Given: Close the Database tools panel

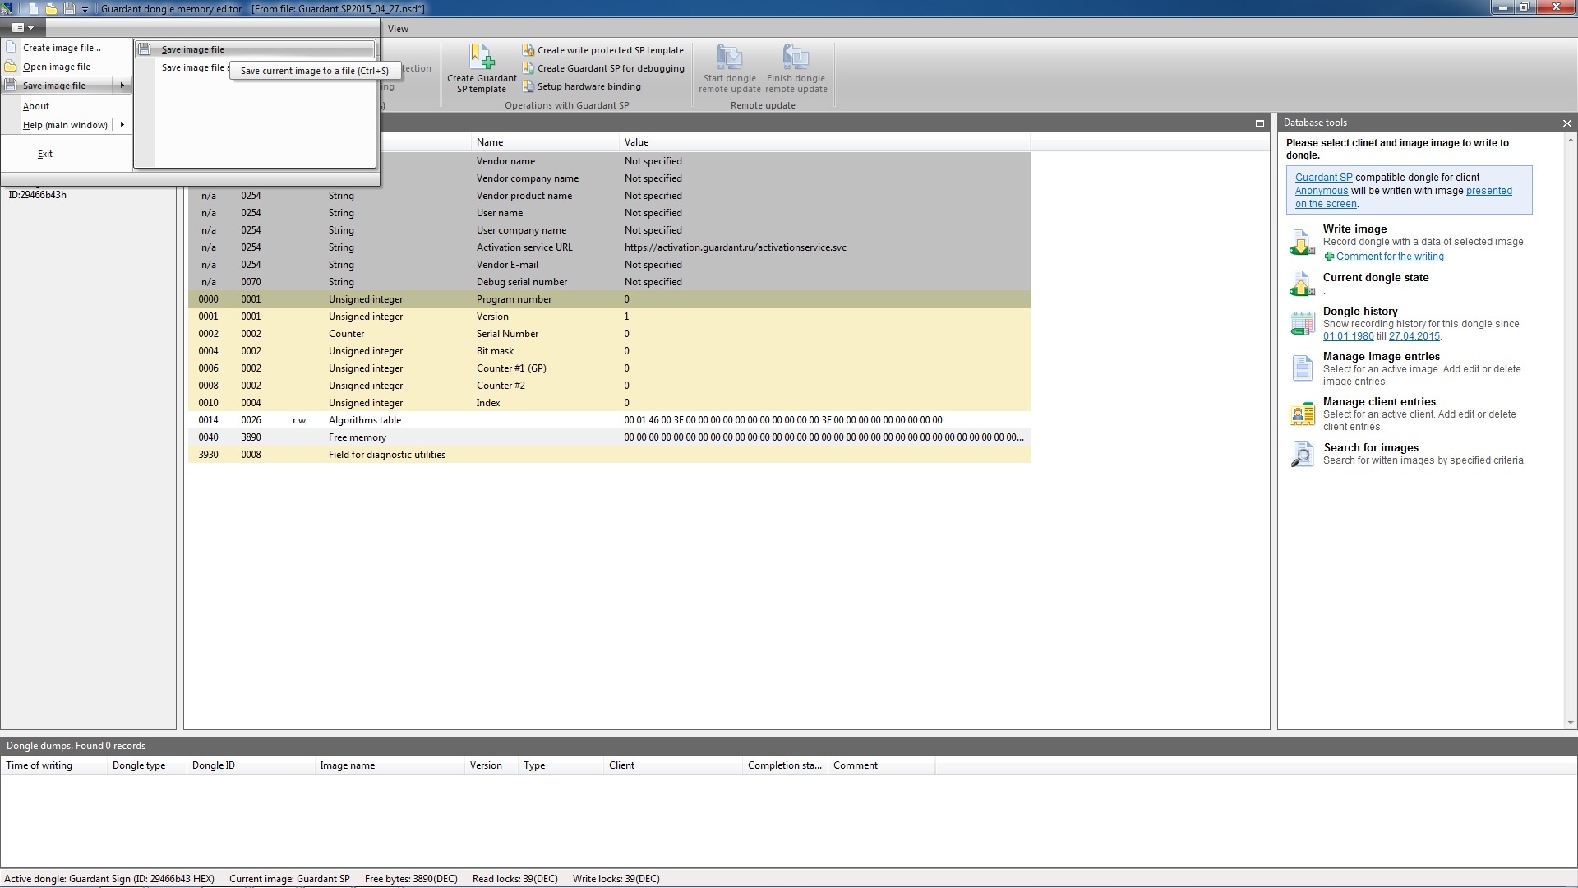Looking at the screenshot, I should coord(1566,123).
